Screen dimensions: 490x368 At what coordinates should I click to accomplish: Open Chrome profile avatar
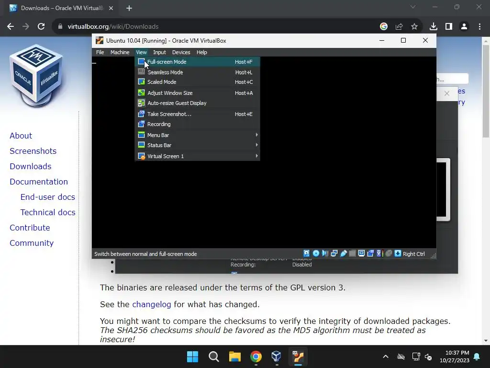(x=464, y=27)
